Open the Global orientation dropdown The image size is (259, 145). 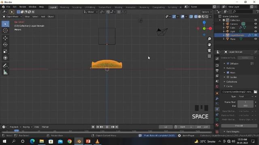[91, 12]
